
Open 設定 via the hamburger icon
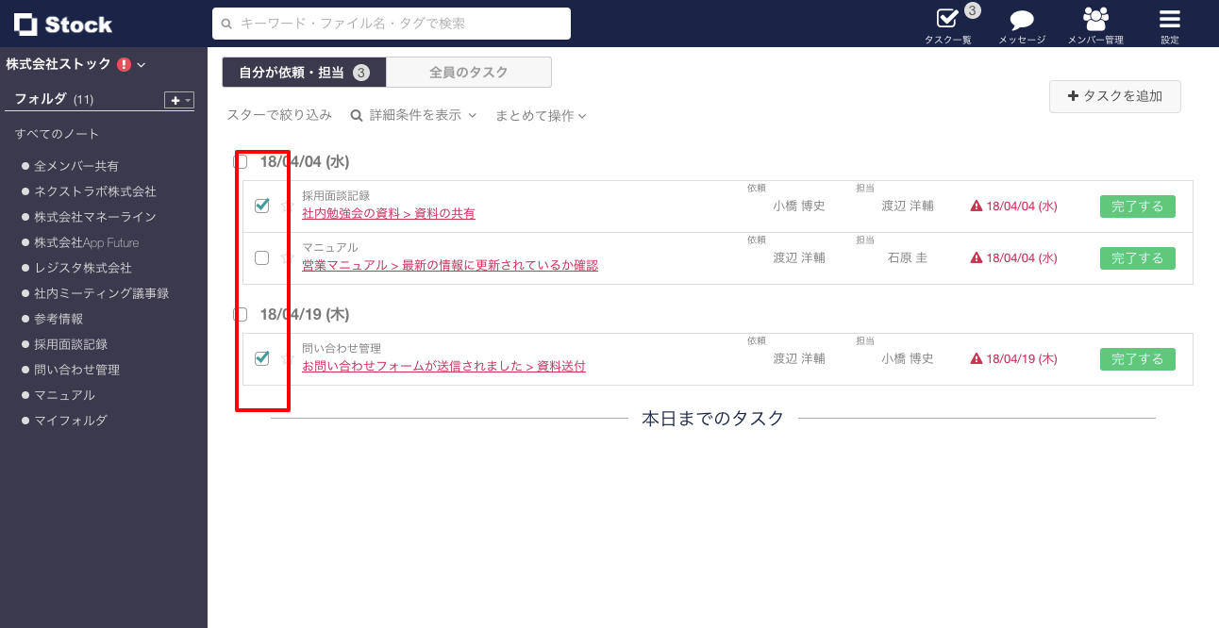click(x=1169, y=17)
